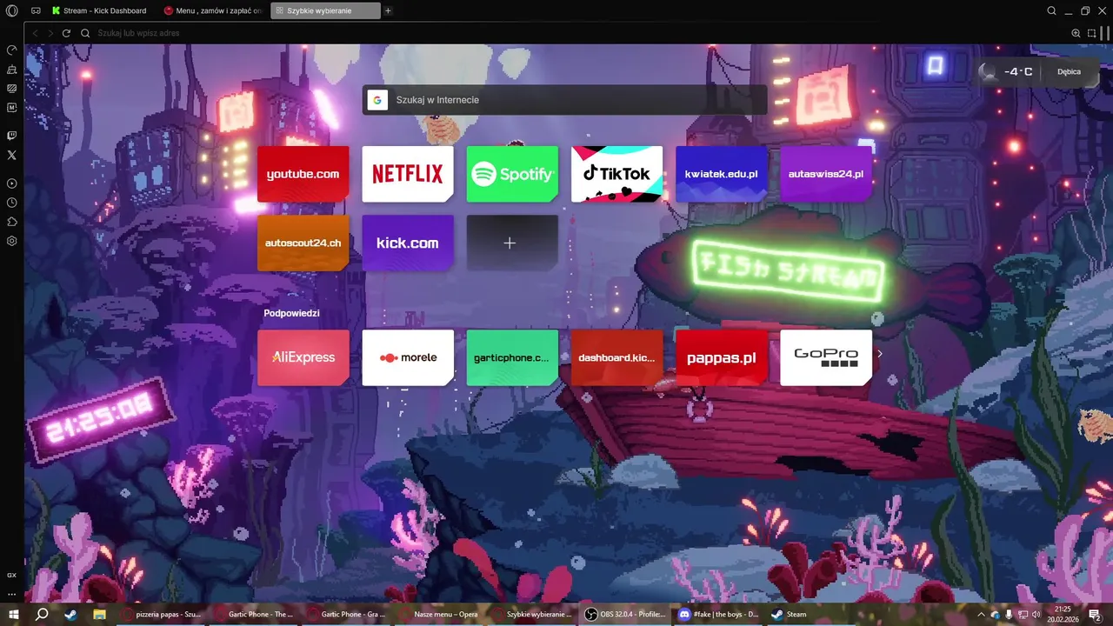Open GX Control speedometer icon in sidebar
The image size is (1113, 626).
tap(11, 50)
